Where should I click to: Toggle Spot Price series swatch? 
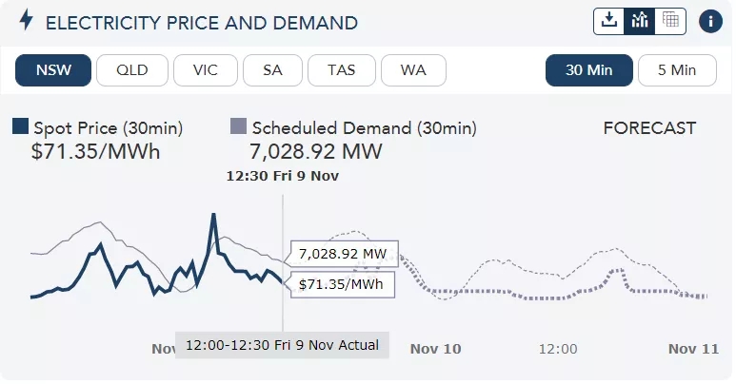pos(20,126)
